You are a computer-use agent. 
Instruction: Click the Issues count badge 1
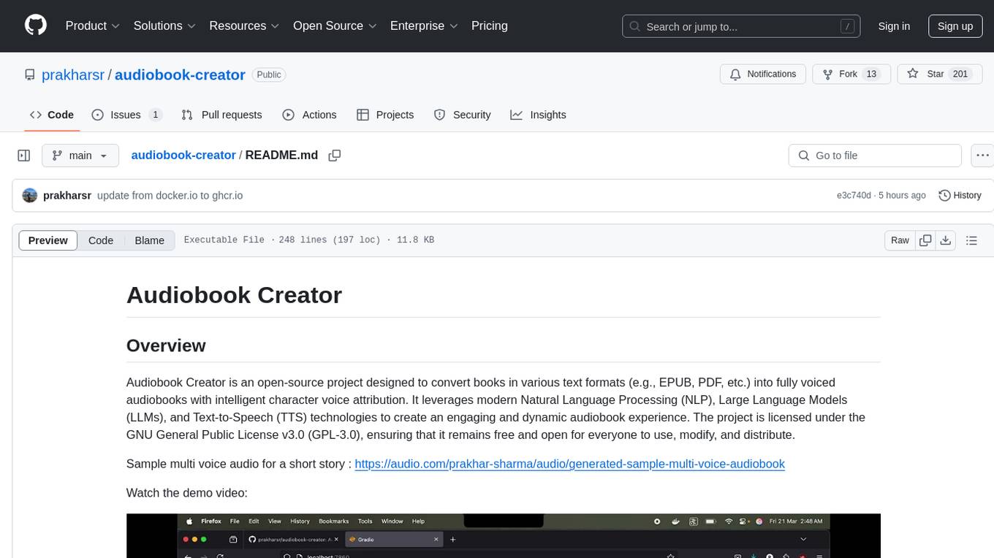pos(155,115)
